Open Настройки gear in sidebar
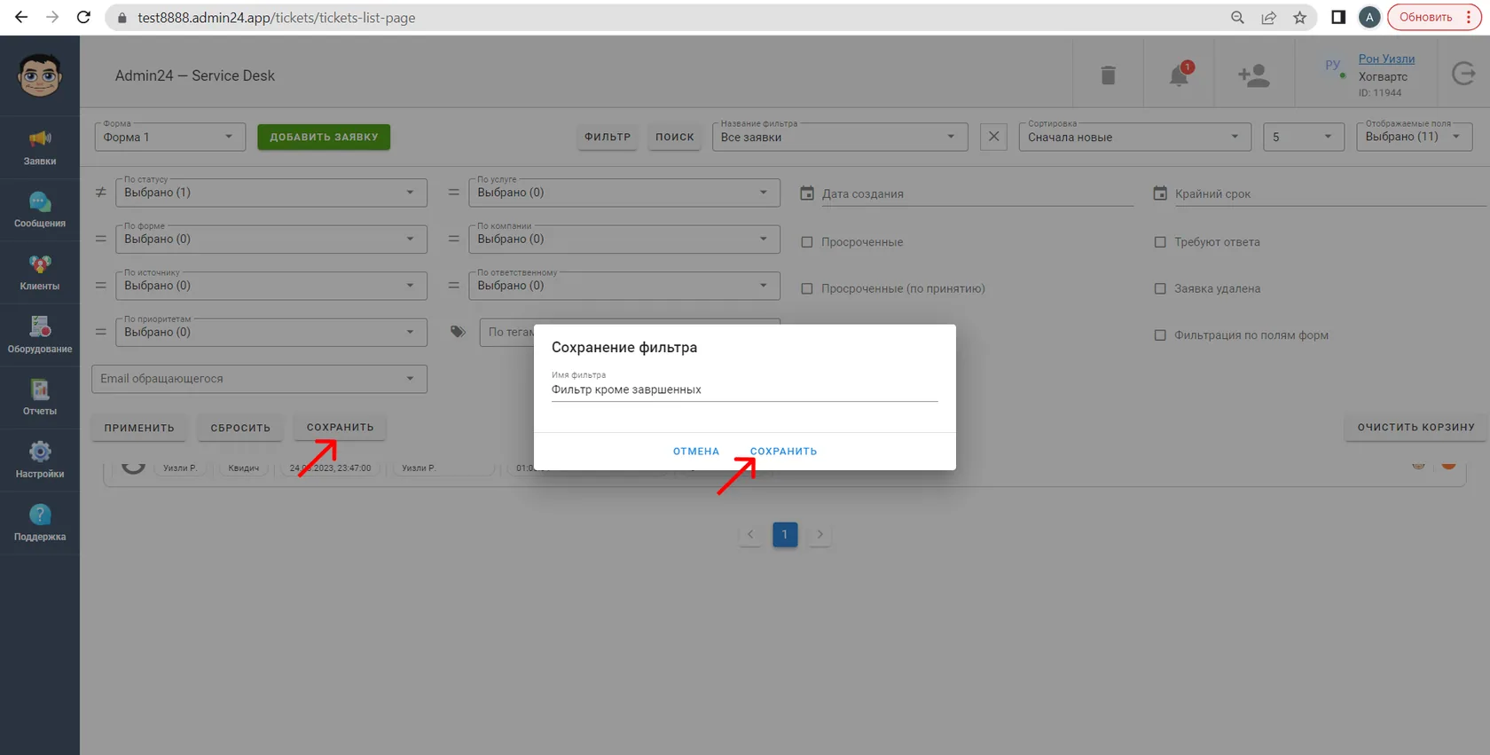The width and height of the screenshot is (1490, 755). pyautogui.click(x=40, y=460)
